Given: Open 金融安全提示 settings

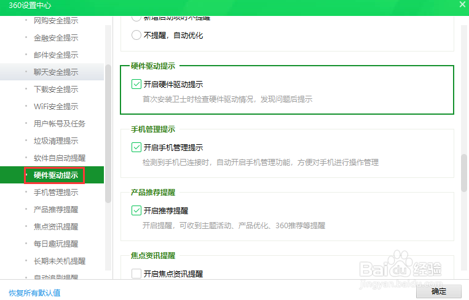Looking at the screenshot, I should click(56, 38).
